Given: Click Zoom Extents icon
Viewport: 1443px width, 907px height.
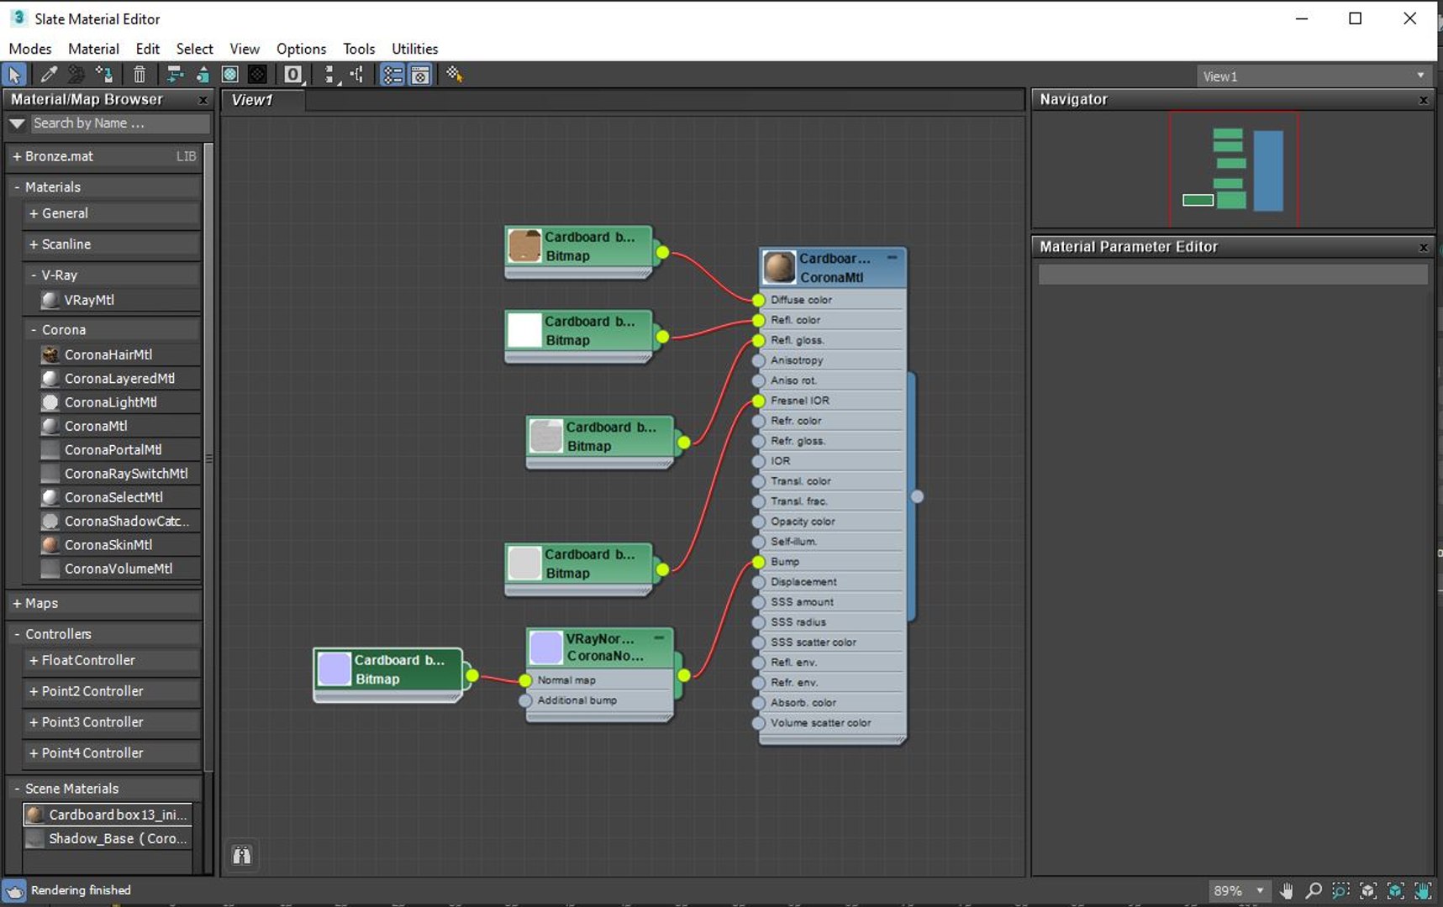Looking at the screenshot, I should tap(1368, 890).
